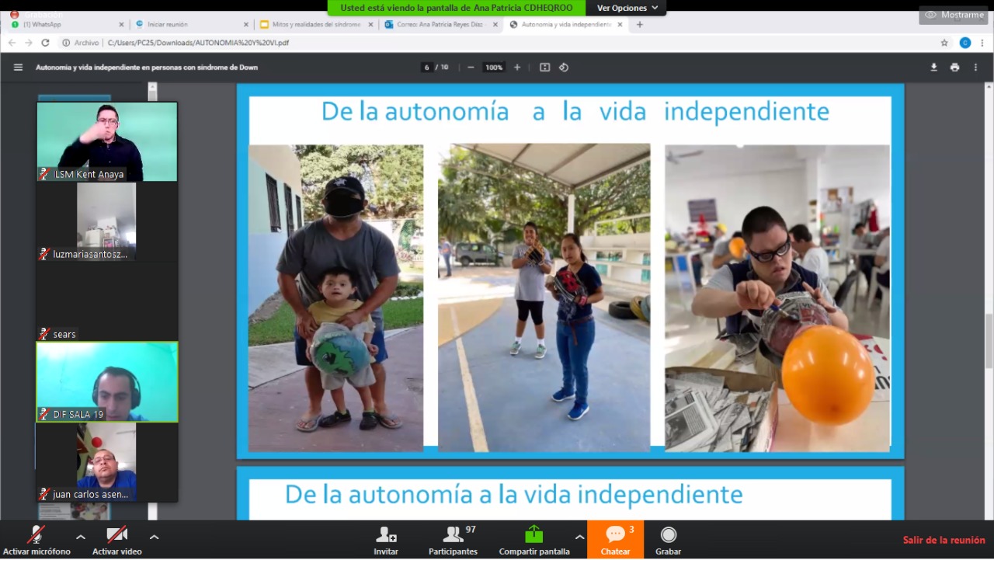Open the Participantes panel

453,535
